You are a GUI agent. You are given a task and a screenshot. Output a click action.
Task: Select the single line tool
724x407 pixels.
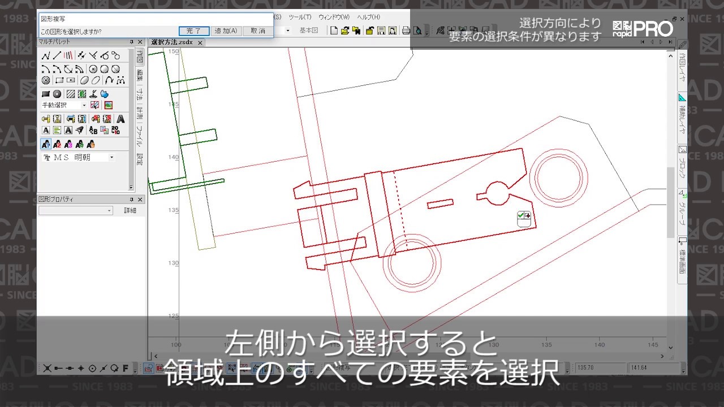pyautogui.click(x=57, y=55)
